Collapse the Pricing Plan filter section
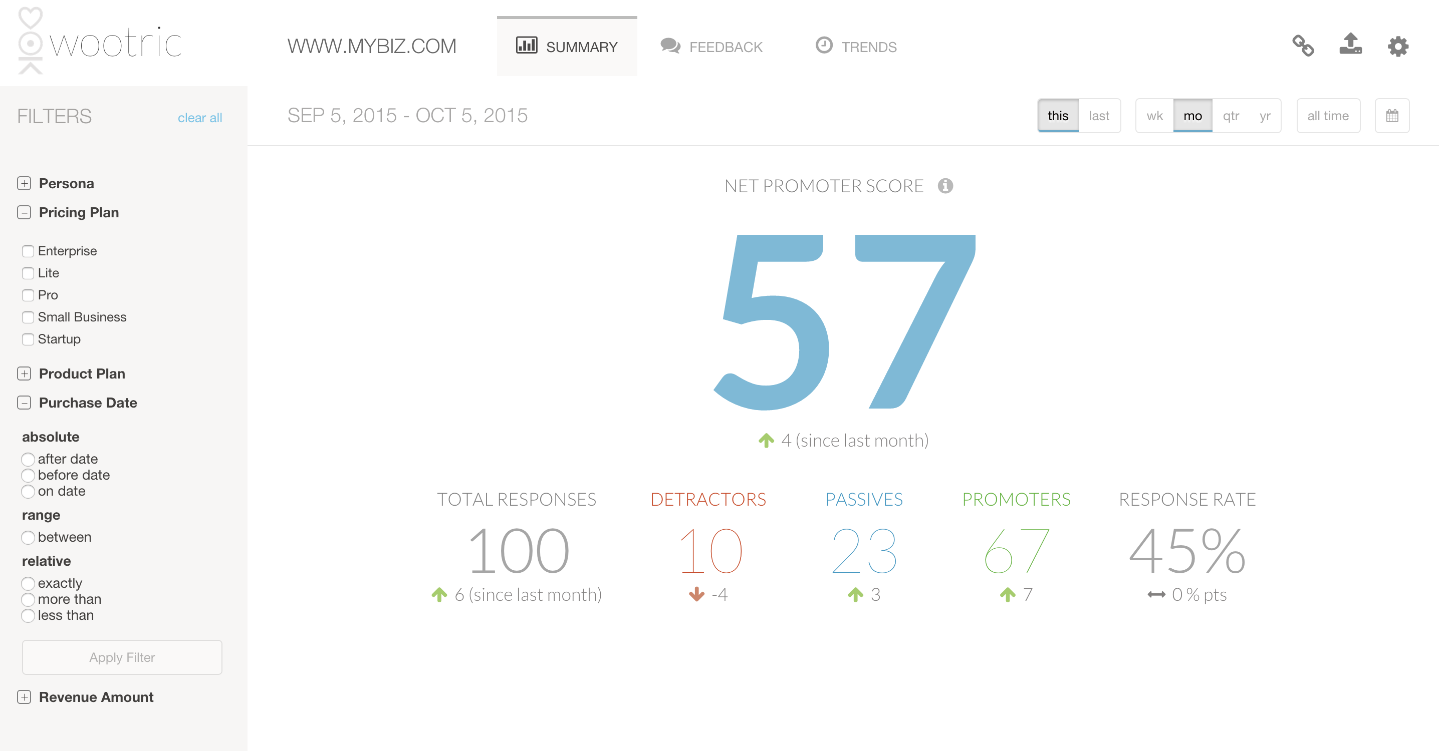This screenshot has height=751, width=1439. pos(24,212)
